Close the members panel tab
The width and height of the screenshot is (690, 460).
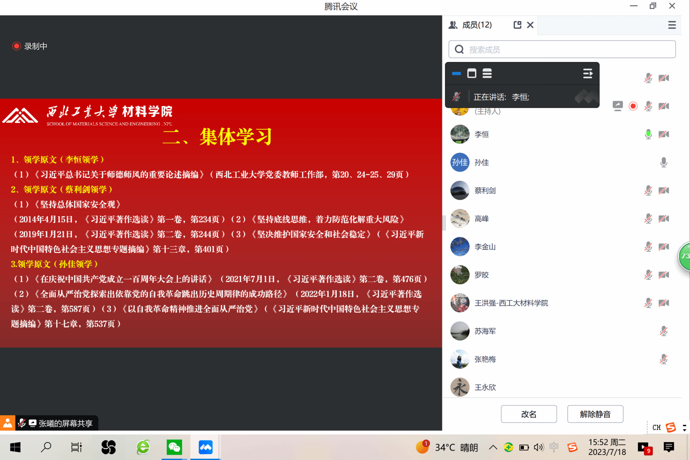[530, 25]
